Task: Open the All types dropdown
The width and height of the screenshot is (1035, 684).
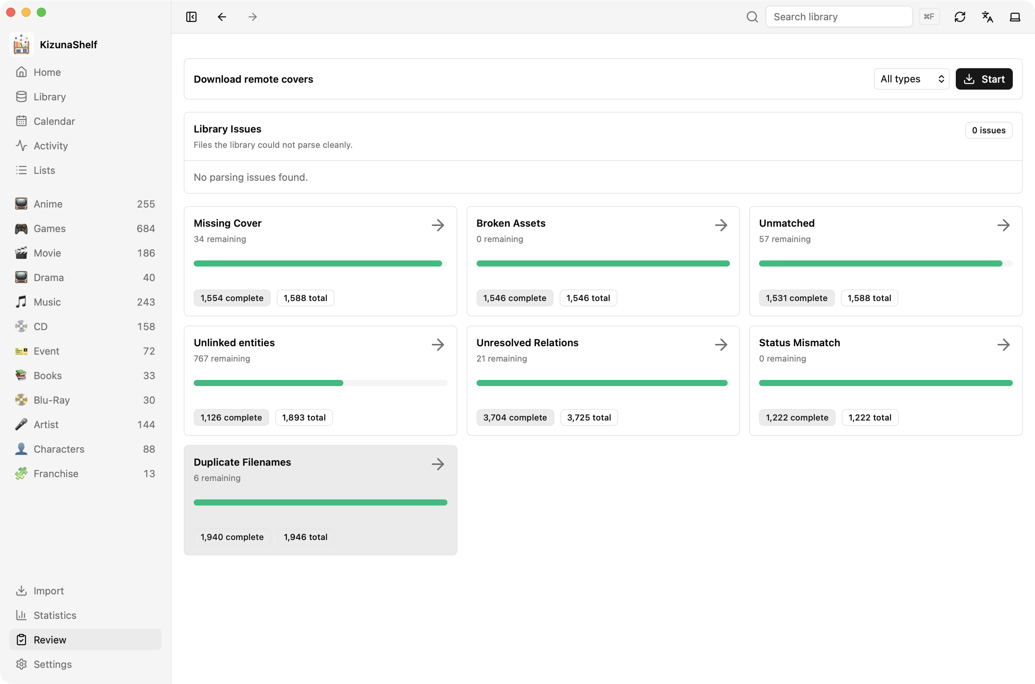Action: (x=911, y=79)
